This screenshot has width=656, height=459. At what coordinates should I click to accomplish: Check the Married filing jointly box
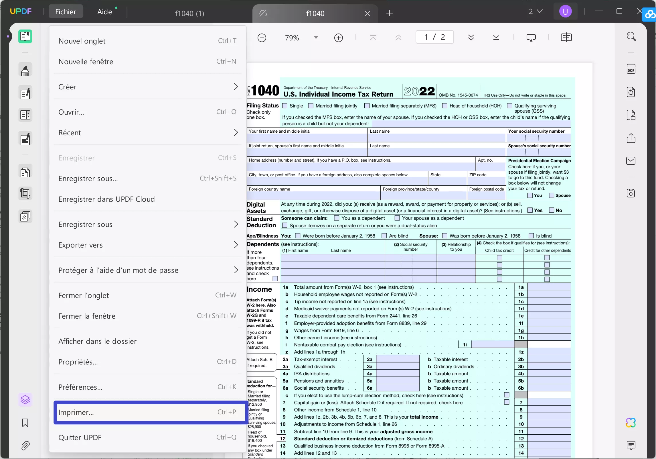311,106
